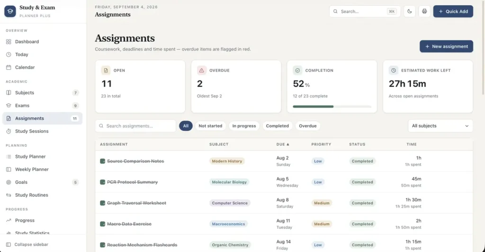Click the Exams cap icon in sidebar
The width and height of the screenshot is (485, 252).
(9, 106)
